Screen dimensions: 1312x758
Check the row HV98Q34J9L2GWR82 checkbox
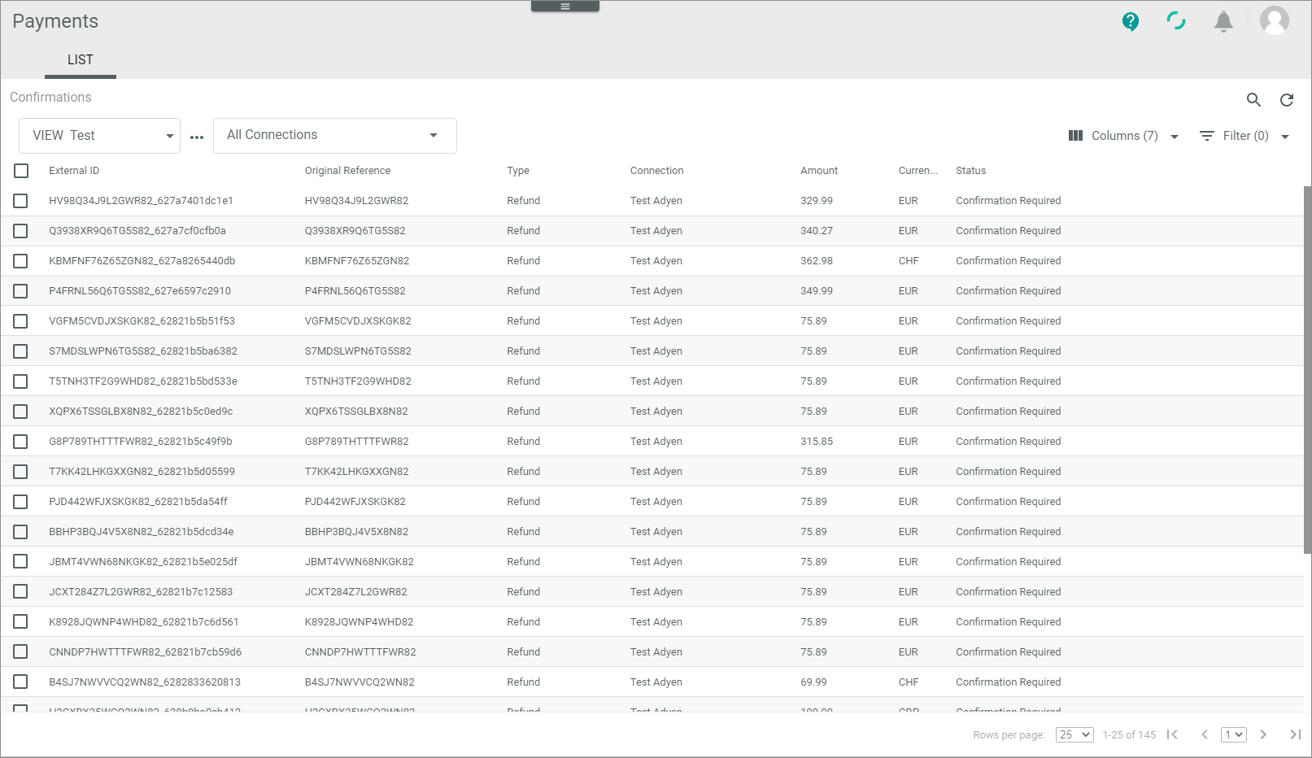(x=21, y=201)
